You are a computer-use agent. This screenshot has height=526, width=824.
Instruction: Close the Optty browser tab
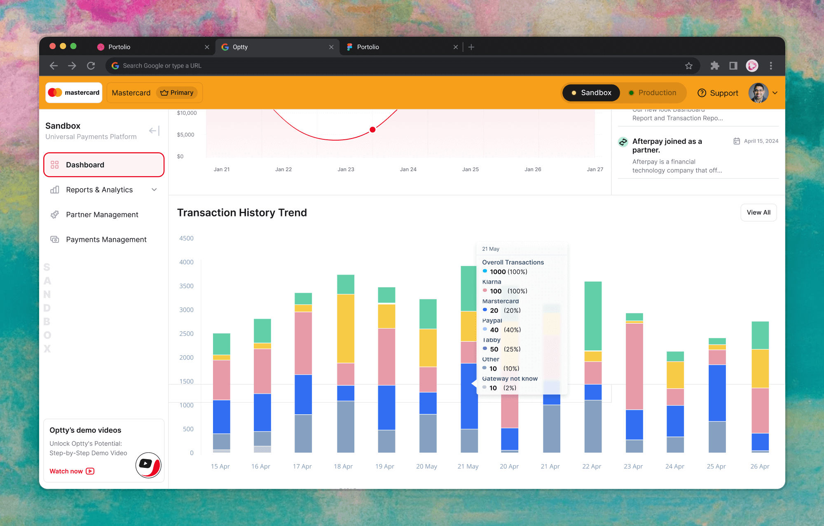[331, 47]
